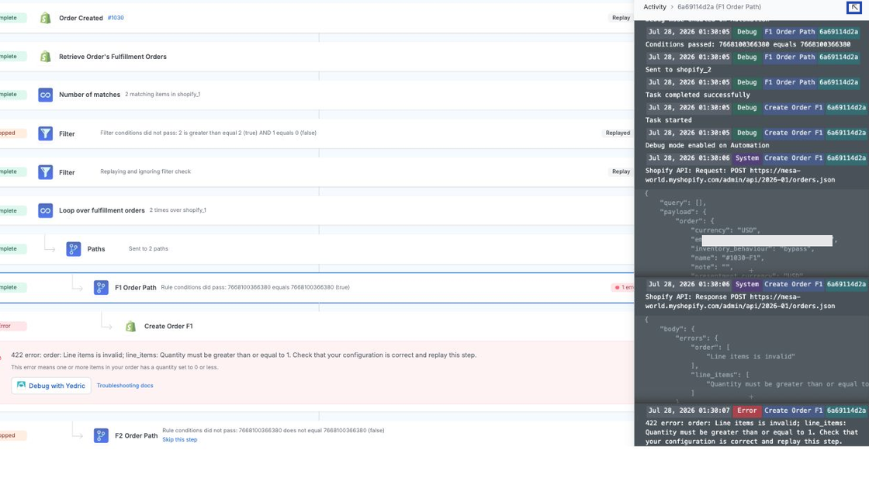Image resolution: width=869 pixels, height=485 pixels.
Task: Open the Troubleshooting docs link
Action: pos(125,386)
